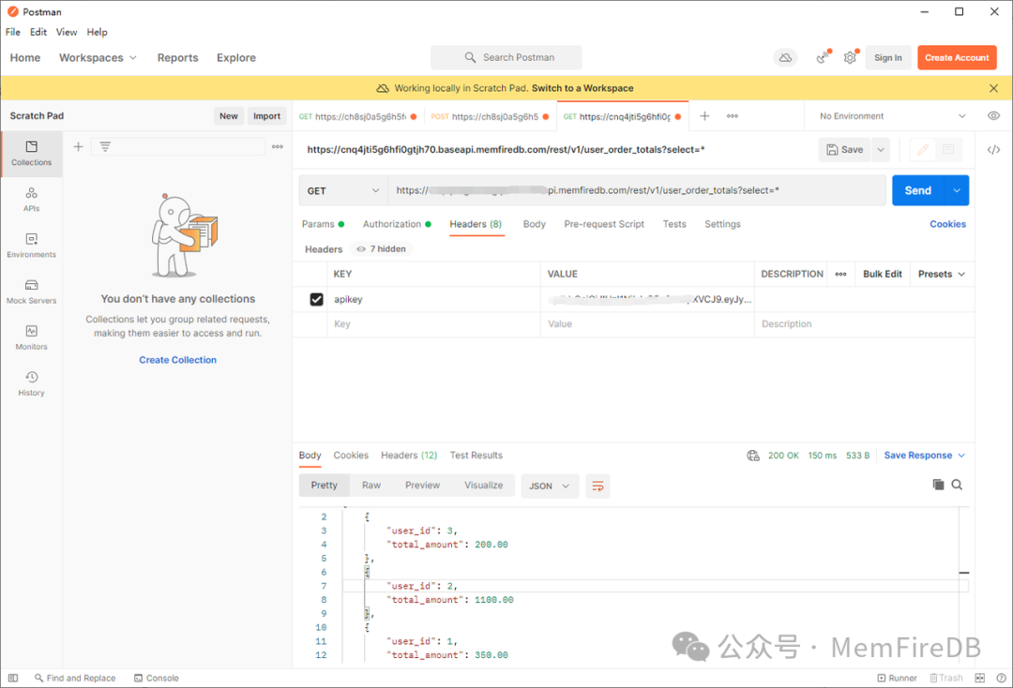Switch response view to Raw
1013x688 pixels.
370,486
